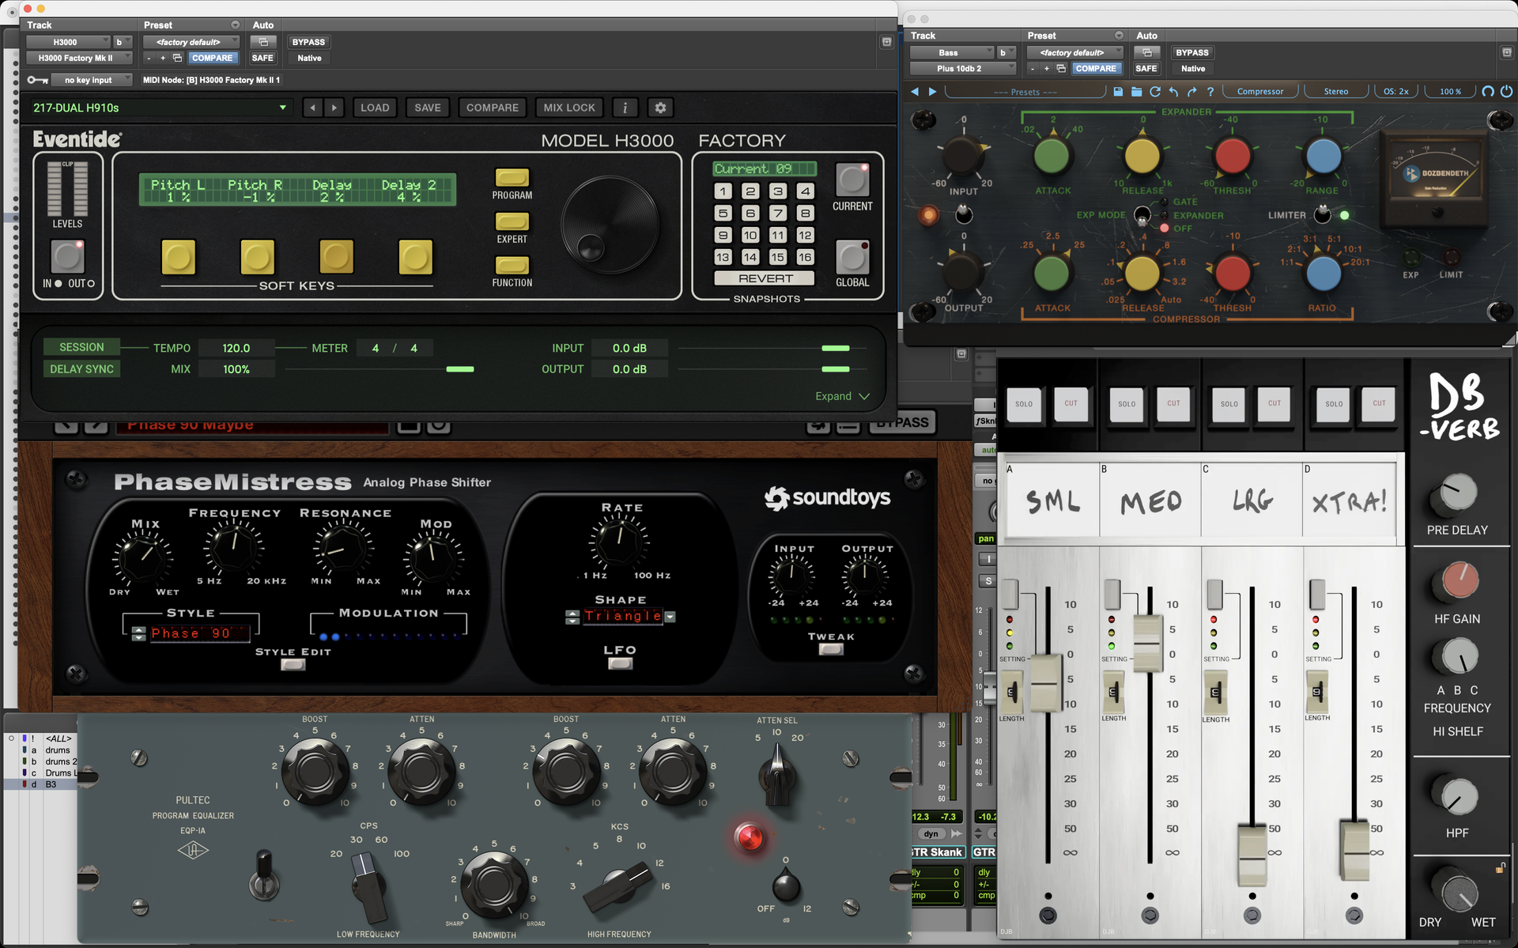Open Stereo channel mode menu
The height and width of the screenshot is (948, 1518).
1336,92
